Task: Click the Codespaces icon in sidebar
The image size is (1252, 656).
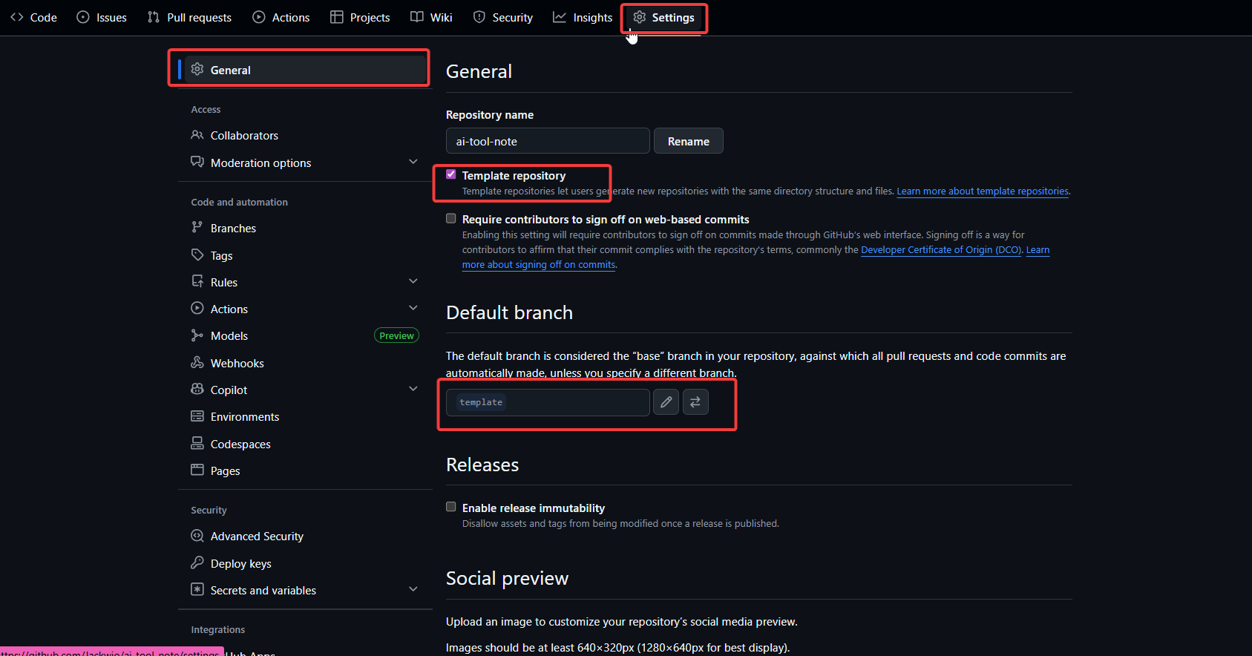Action: [x=197, y=444]
